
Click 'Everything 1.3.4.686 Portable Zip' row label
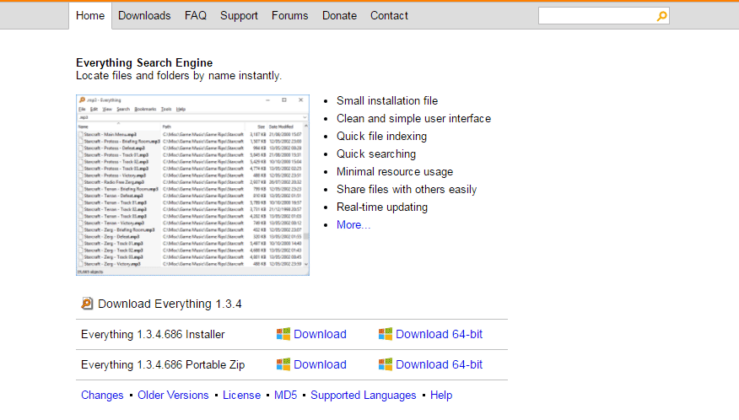click(163, 364)
